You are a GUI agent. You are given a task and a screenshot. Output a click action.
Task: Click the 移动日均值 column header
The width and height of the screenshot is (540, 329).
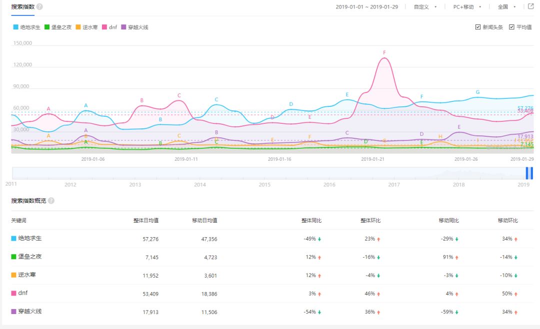[204, 220]
